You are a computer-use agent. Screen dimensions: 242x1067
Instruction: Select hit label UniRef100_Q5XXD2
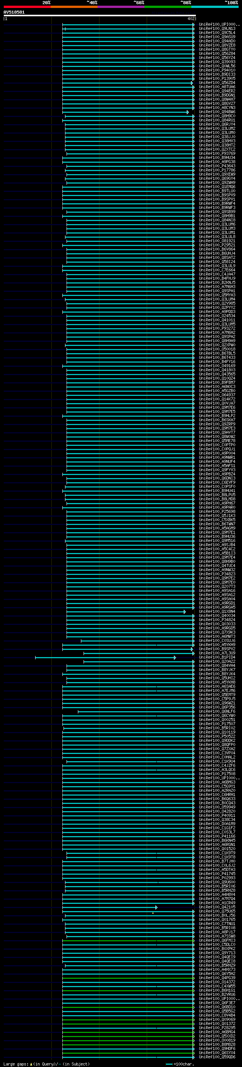pyautogui.click(x=217, y=1036)
